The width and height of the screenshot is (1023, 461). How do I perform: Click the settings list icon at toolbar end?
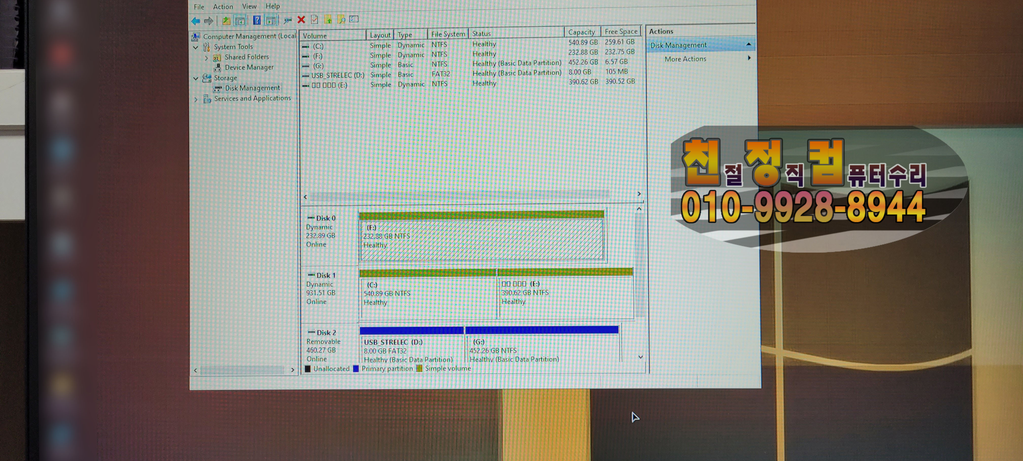pyautogui.click(x=354, y=19)
